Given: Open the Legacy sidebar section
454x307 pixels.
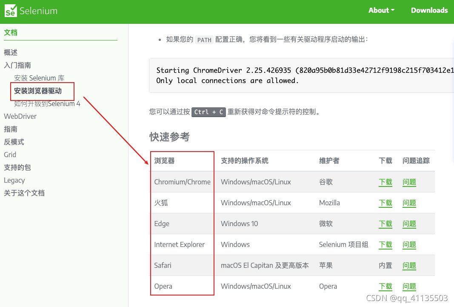Looking at the screenshot, I should (14, 181).
